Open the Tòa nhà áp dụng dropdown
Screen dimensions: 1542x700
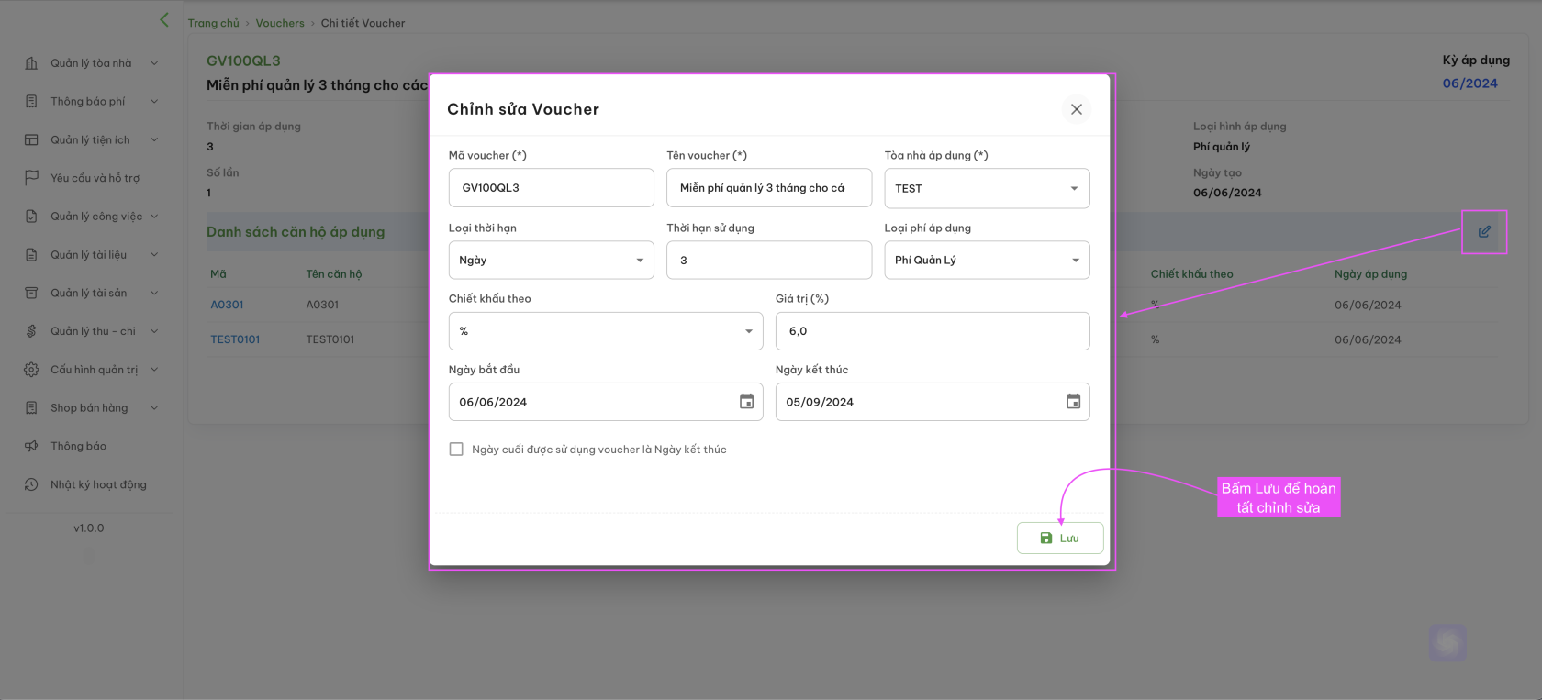coord(987,188)
